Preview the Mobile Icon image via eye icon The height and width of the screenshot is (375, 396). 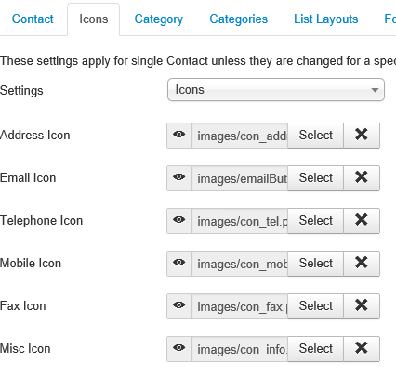coord(179,264)
